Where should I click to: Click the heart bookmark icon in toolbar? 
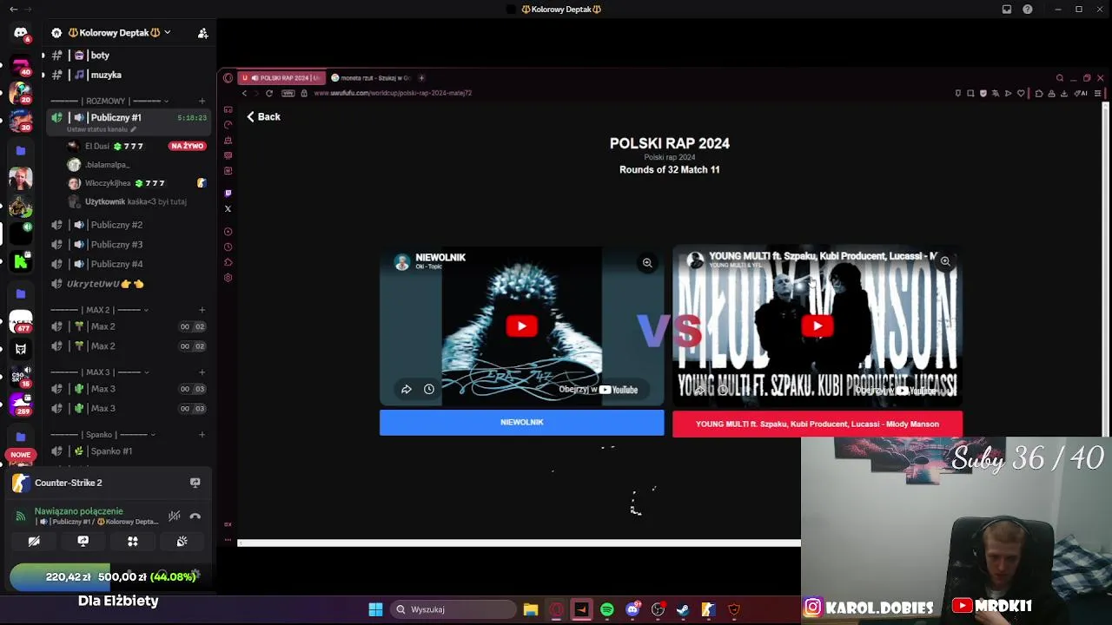tap(1021, 93)
